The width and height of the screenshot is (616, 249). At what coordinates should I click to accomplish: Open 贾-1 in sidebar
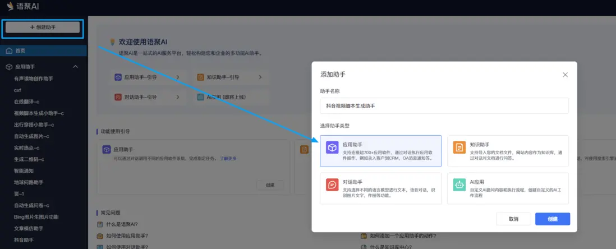(19, 194)
